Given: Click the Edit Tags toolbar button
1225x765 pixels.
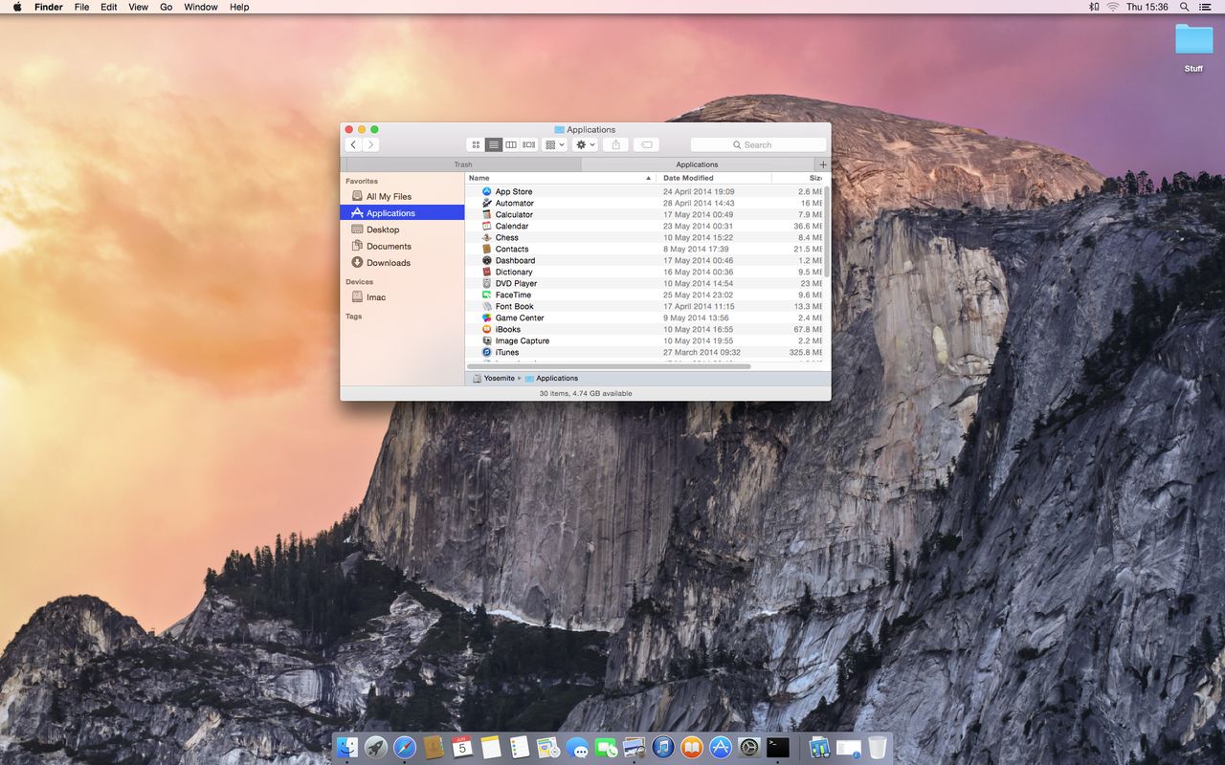Looking at the screenshot, I should (x=646, y=144).
